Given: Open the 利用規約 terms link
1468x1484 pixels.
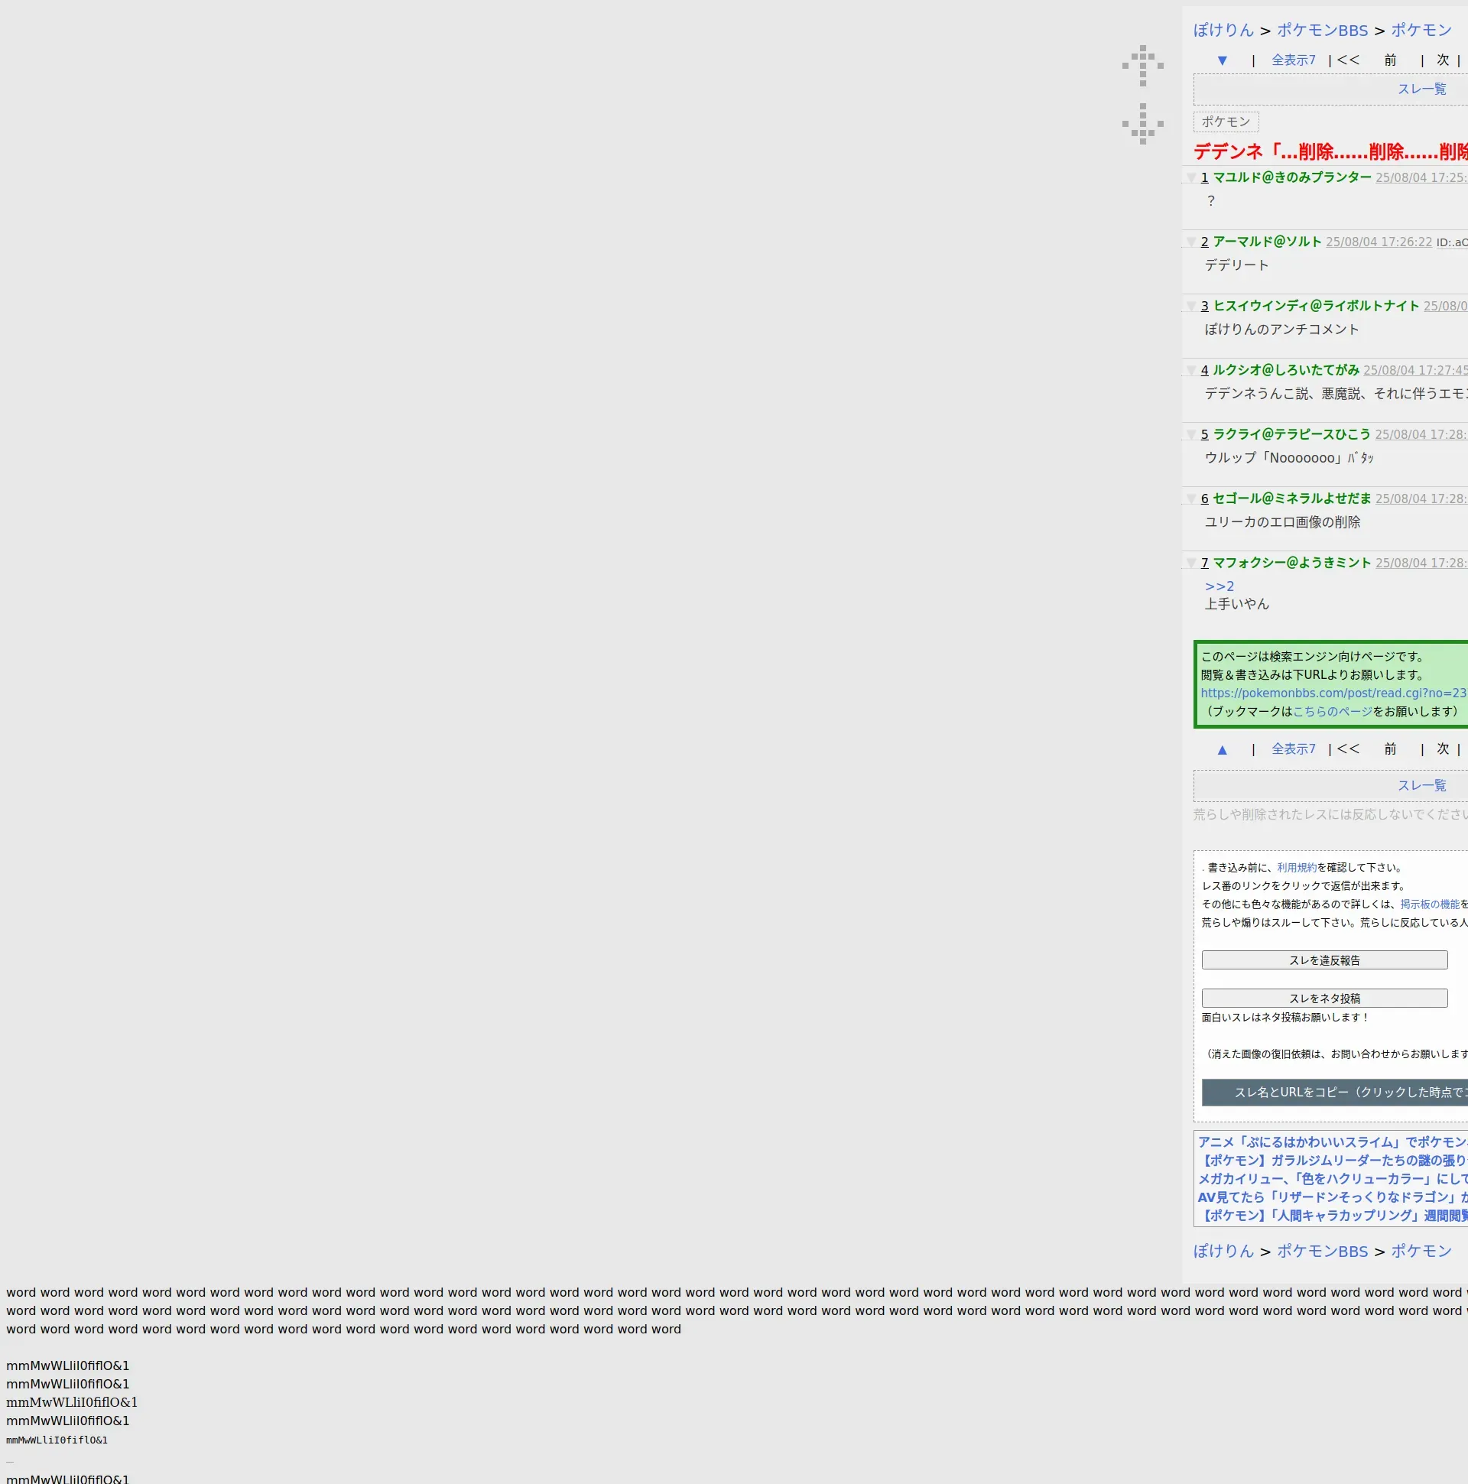Looking at the screenshot, I should [x=1296, y=868].
